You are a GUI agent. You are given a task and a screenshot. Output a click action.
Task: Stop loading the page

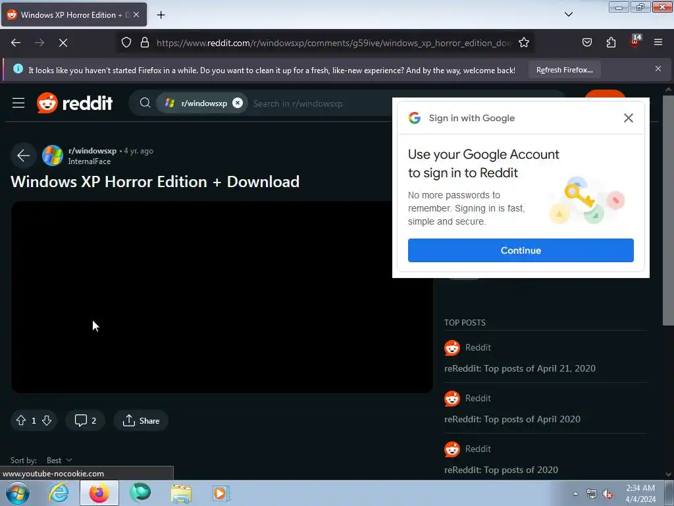tap(63, 43)
